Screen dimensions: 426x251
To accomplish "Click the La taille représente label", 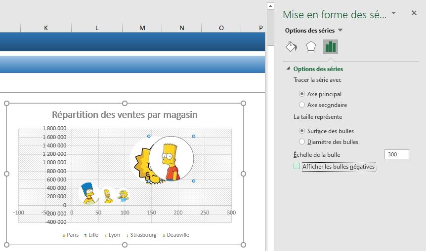I will pos(318,117).
